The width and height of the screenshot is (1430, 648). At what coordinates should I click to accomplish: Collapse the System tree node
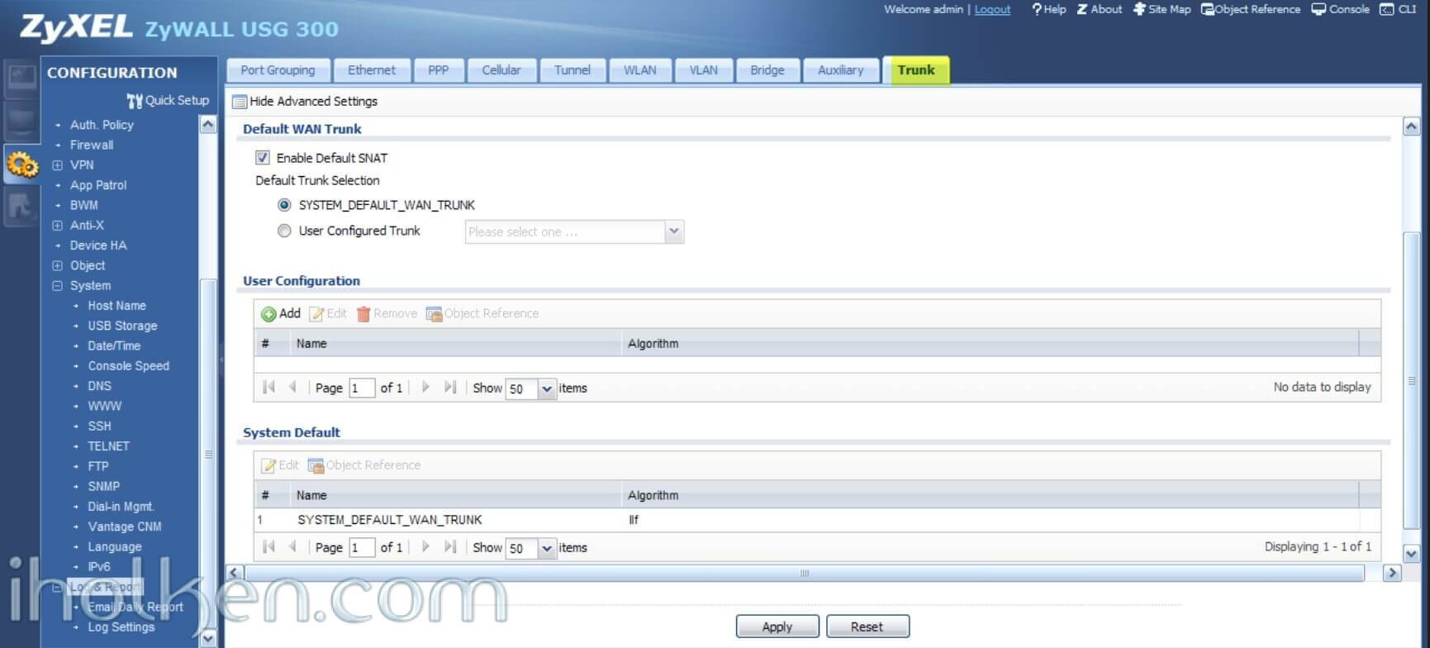point(57,286)
